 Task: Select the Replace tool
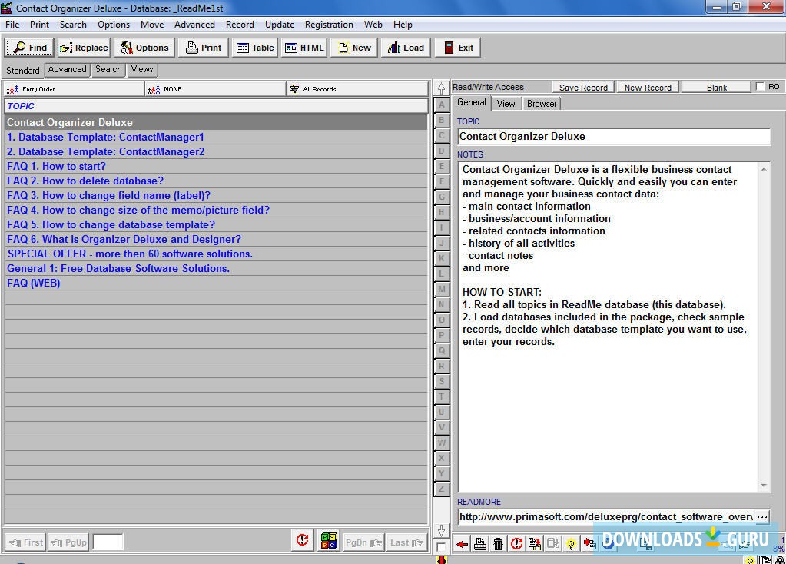[x=83, y=47]
